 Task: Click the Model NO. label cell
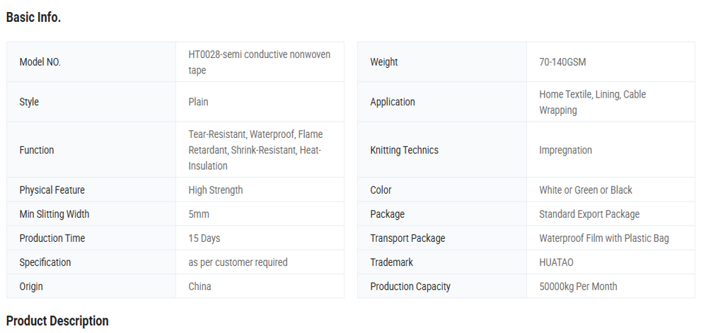pos(40,62)
